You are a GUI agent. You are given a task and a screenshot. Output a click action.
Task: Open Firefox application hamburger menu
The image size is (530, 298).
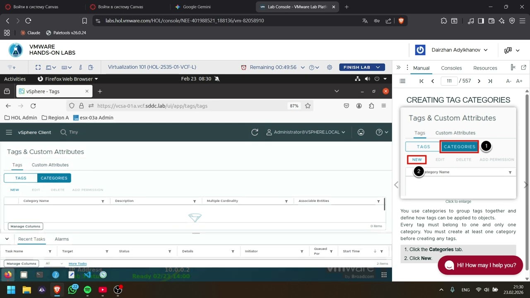pyautogui.click(x=384, y=106)
